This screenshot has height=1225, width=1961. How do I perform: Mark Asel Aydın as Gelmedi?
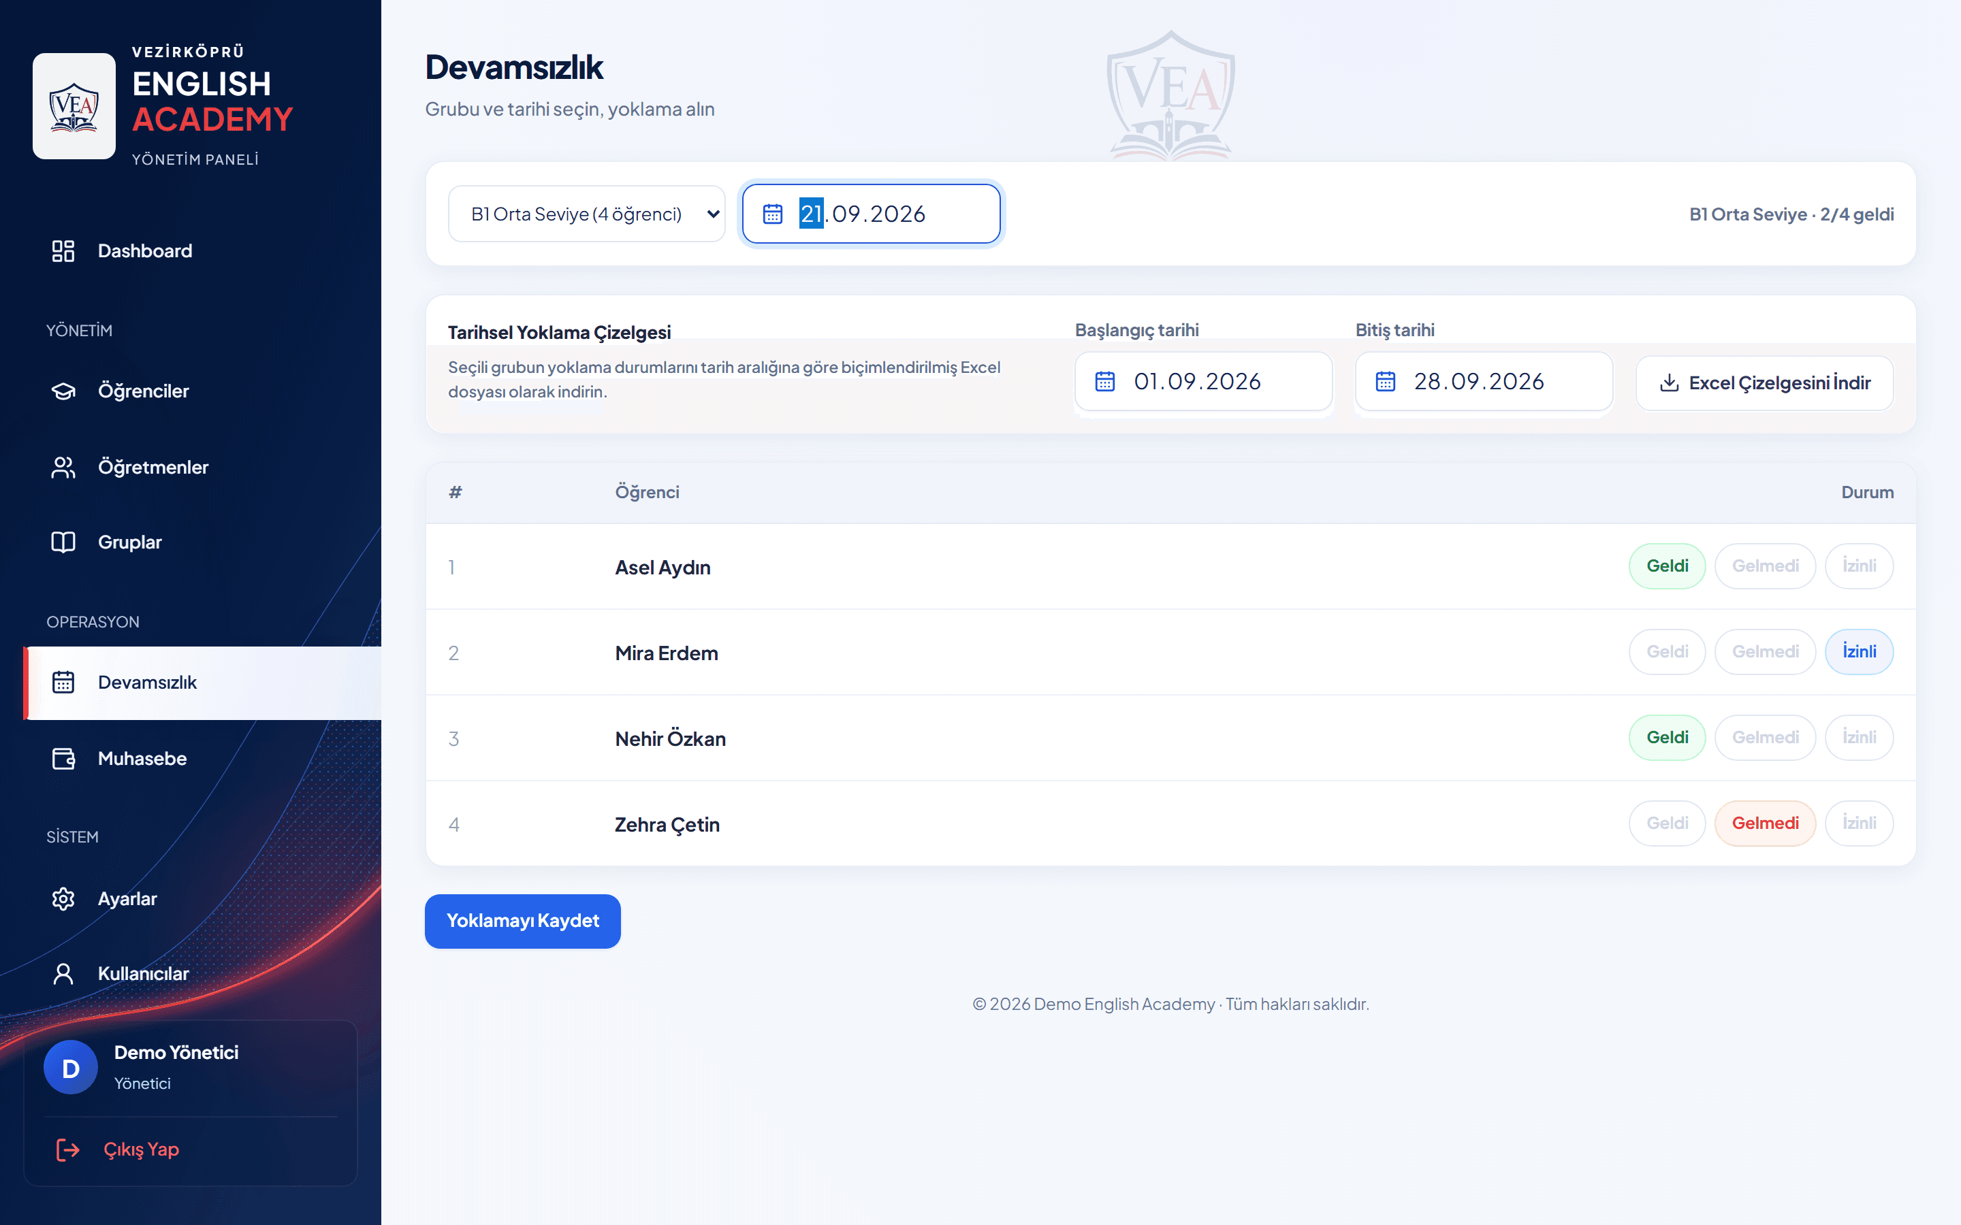coord(1765,566)
